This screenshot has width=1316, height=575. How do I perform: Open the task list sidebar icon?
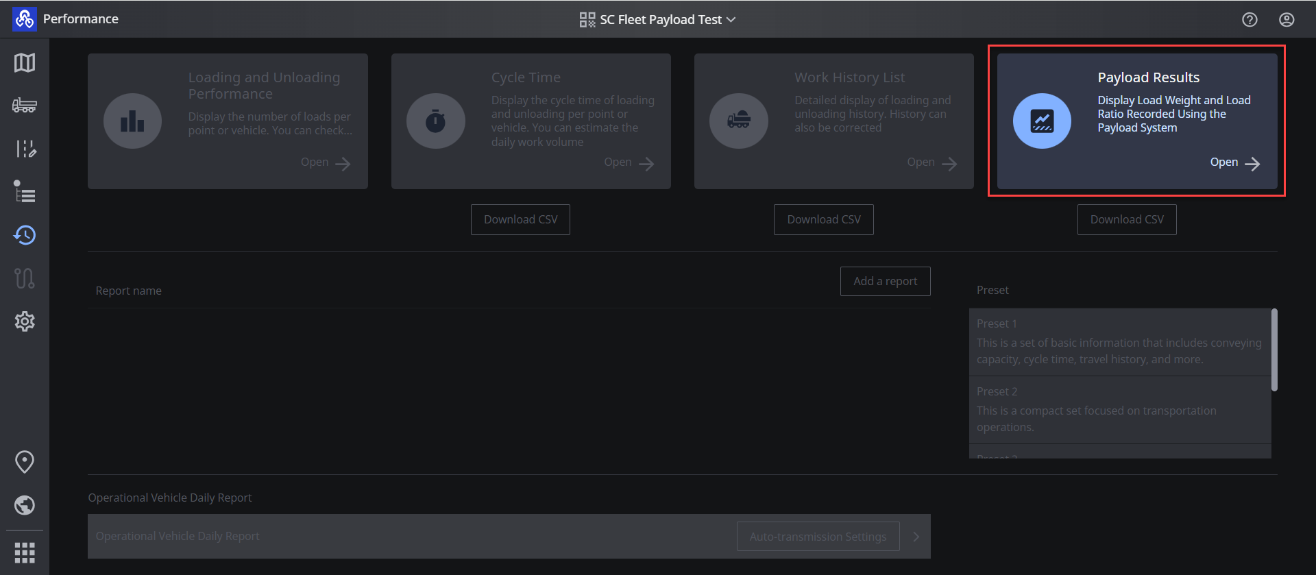point(25,192)
